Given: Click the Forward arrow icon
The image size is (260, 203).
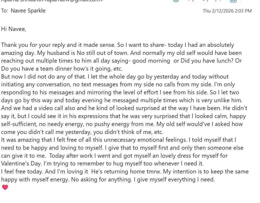Looking at the screenshot, I should point(218,1).
